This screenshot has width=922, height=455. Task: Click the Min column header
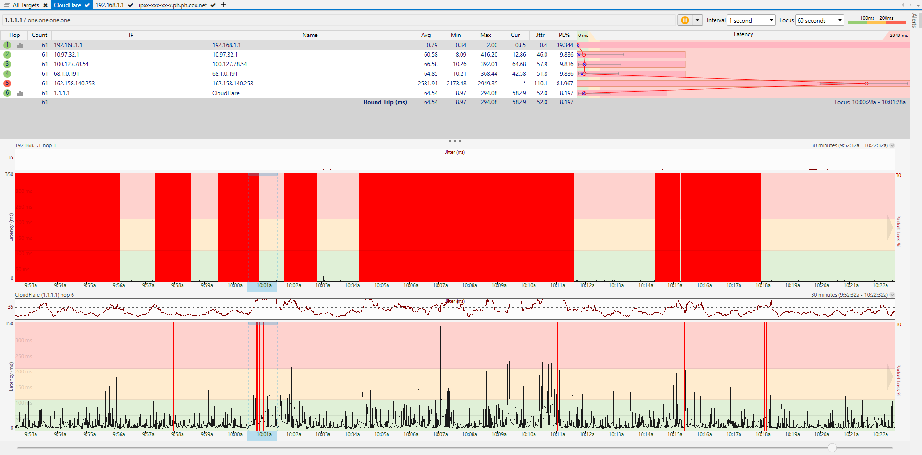[456, 35]
